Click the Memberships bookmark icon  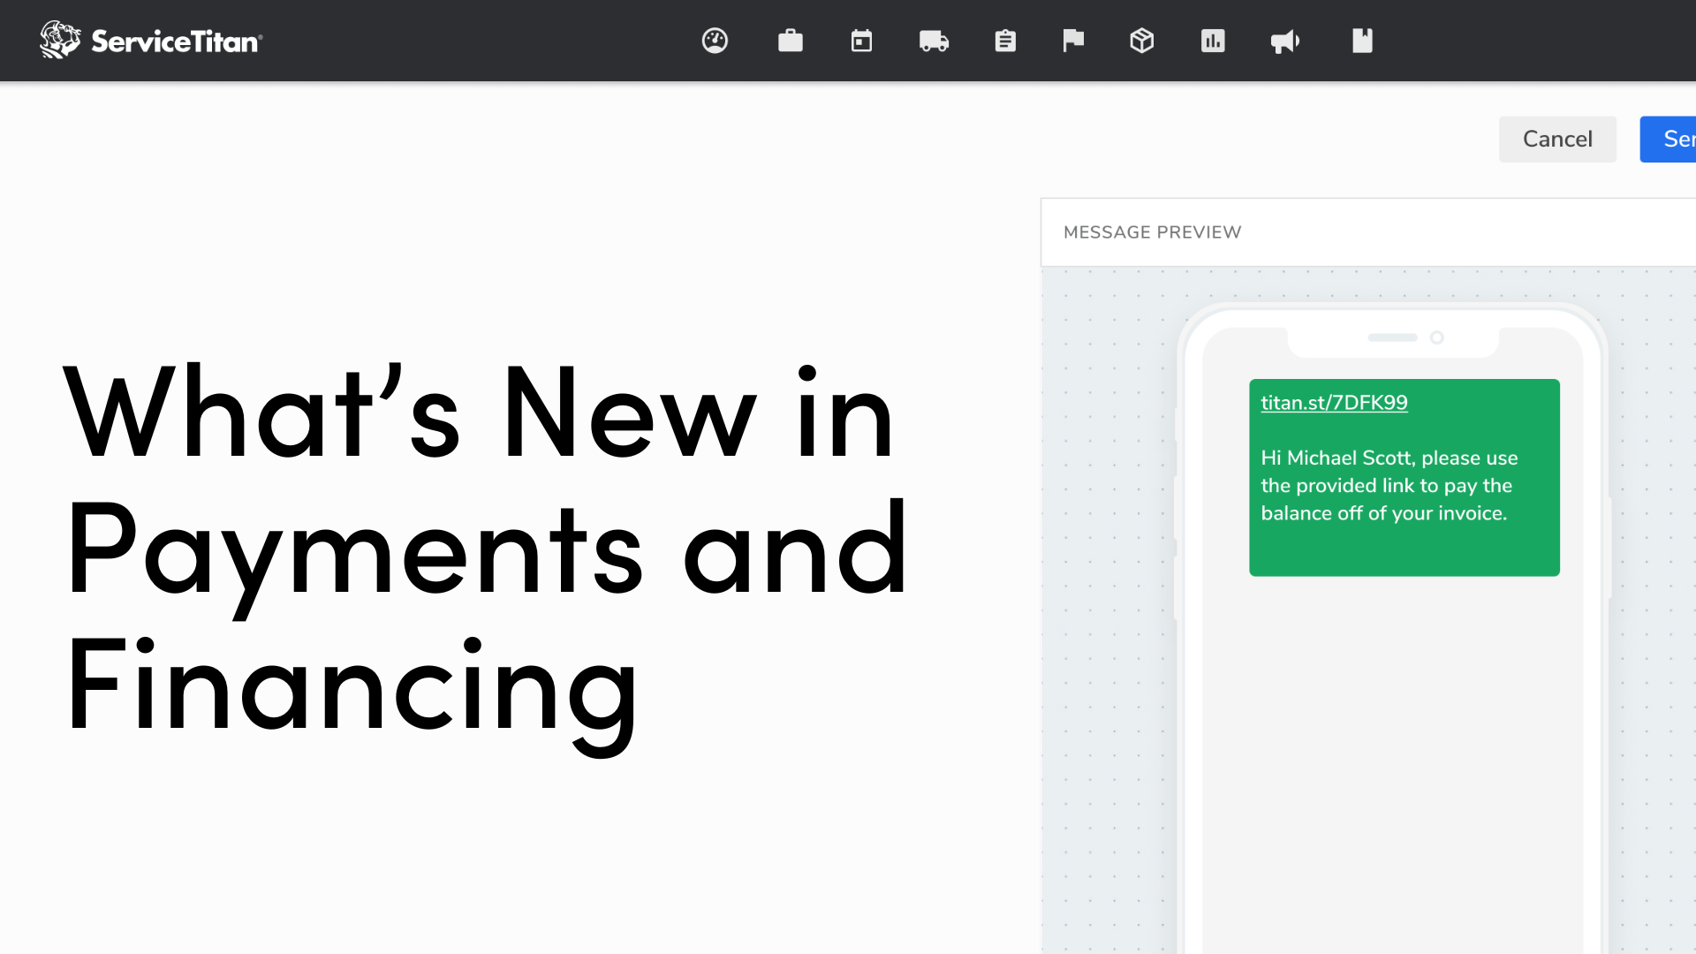coord(1362,41)
